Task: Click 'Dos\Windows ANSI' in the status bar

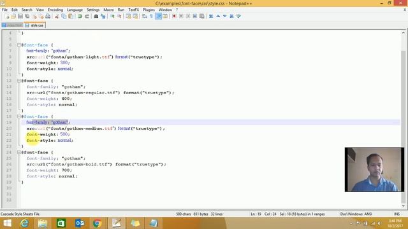Action: click(356, 214)
